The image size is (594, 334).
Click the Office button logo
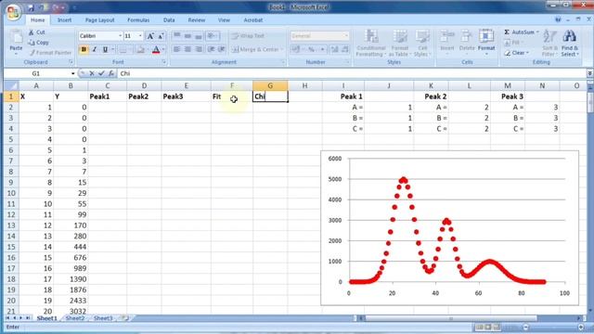click(13, 12)
